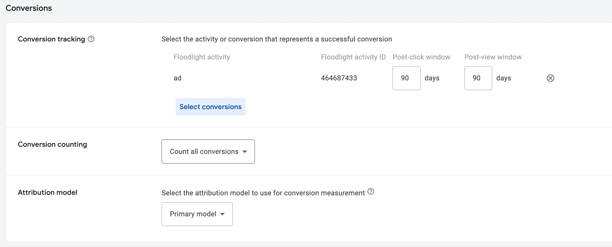This screenshot has width=612, height=247.
Task: Click the Post-click window column header
Action: [x=421, y=57]
